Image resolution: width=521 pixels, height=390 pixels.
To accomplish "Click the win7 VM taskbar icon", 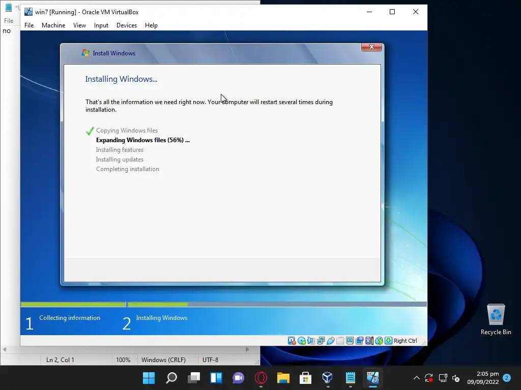I will tap(372, 378).
